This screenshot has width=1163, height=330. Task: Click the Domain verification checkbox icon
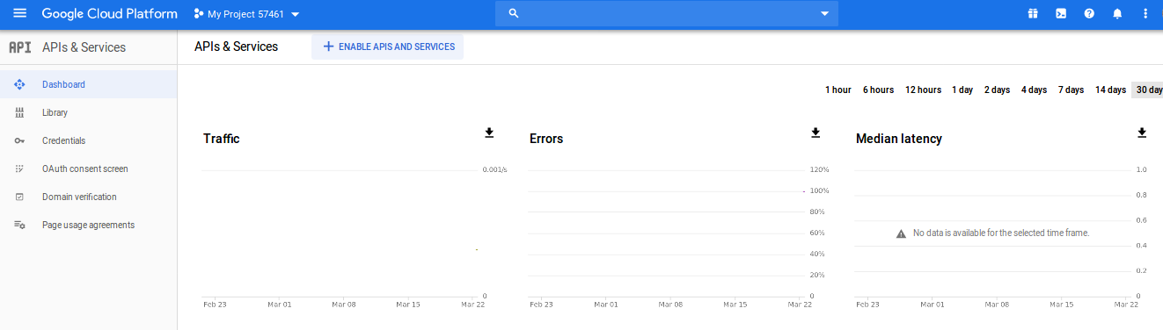pyautogui.click(x=20, y=197)
